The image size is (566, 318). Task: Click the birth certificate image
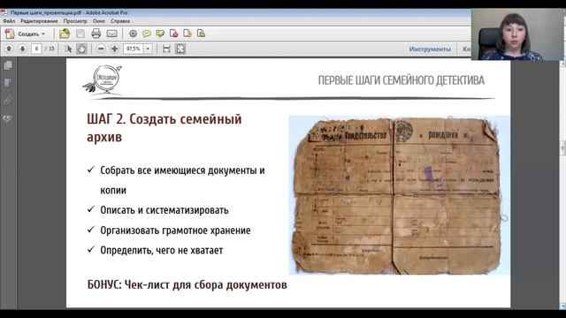399,195
